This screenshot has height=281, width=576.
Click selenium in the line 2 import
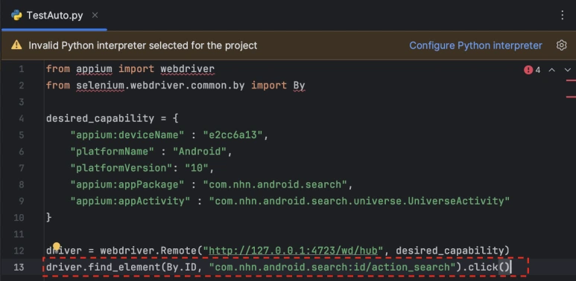100,85
